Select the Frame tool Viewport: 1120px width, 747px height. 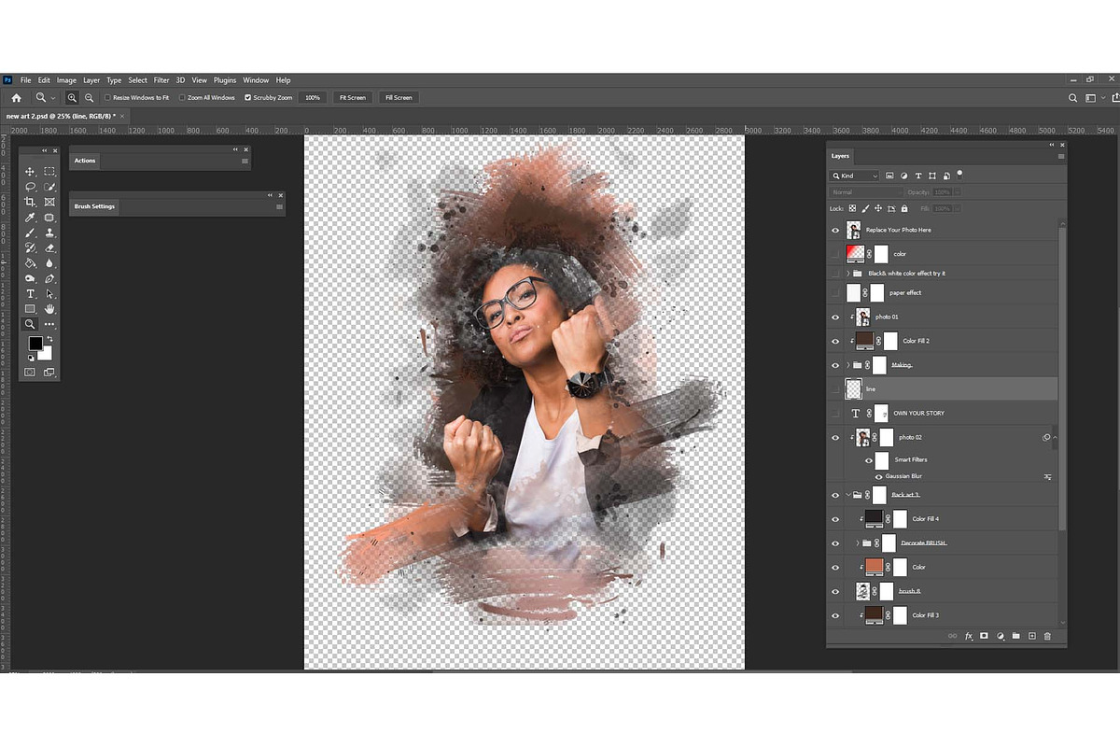tap(49, 202)
